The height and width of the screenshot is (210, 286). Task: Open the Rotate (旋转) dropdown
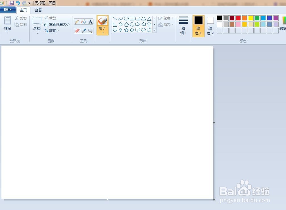tap(52, 31)
